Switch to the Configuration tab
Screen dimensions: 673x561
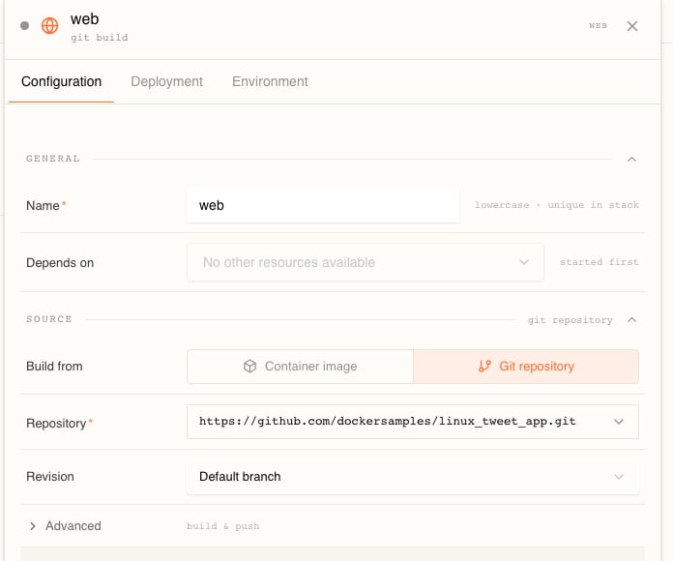pyautogui.click(x=61, y=81)
